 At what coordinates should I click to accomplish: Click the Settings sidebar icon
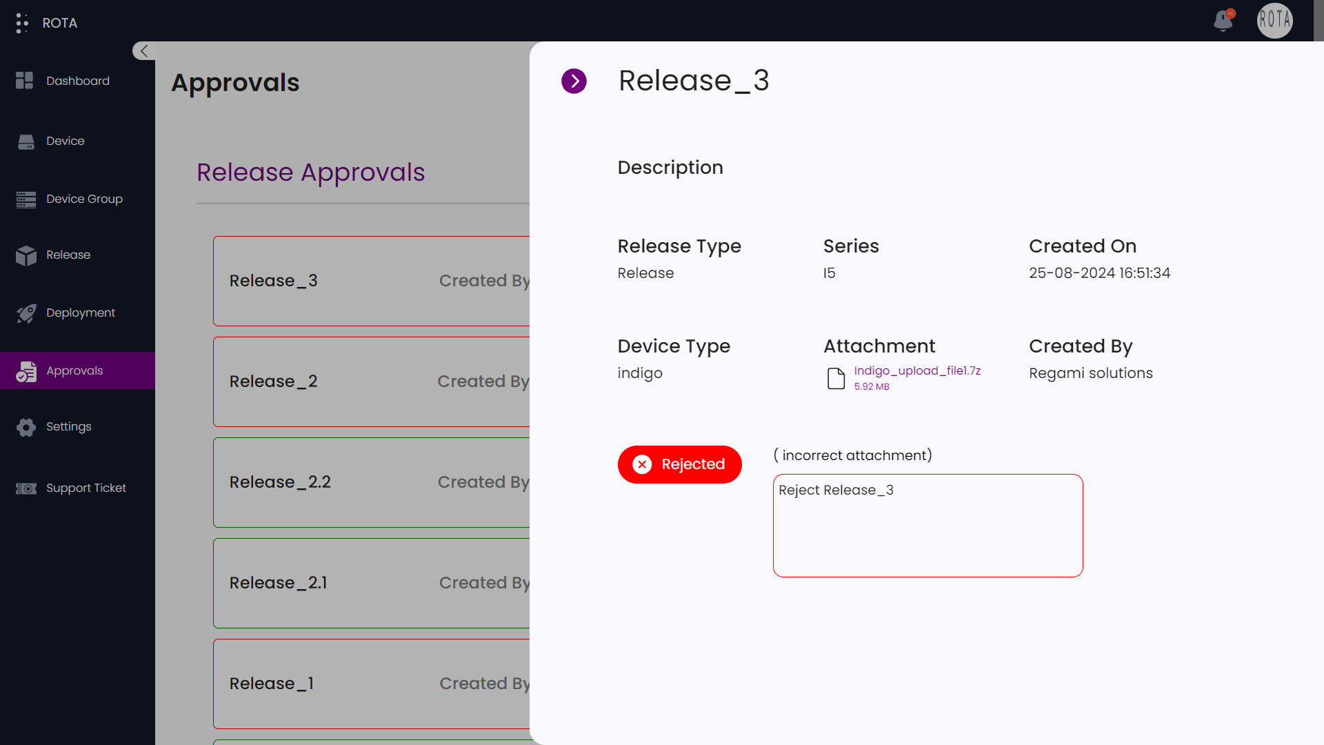26,426
